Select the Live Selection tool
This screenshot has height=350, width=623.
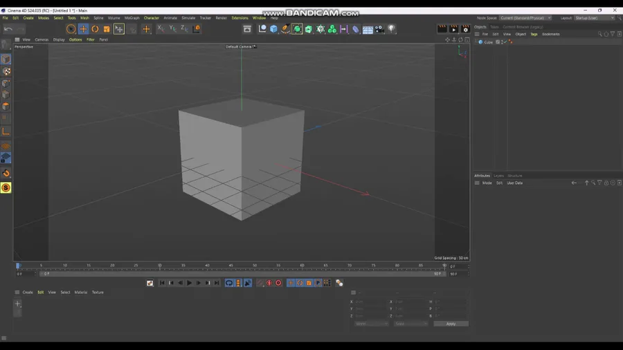click(71, 29)
